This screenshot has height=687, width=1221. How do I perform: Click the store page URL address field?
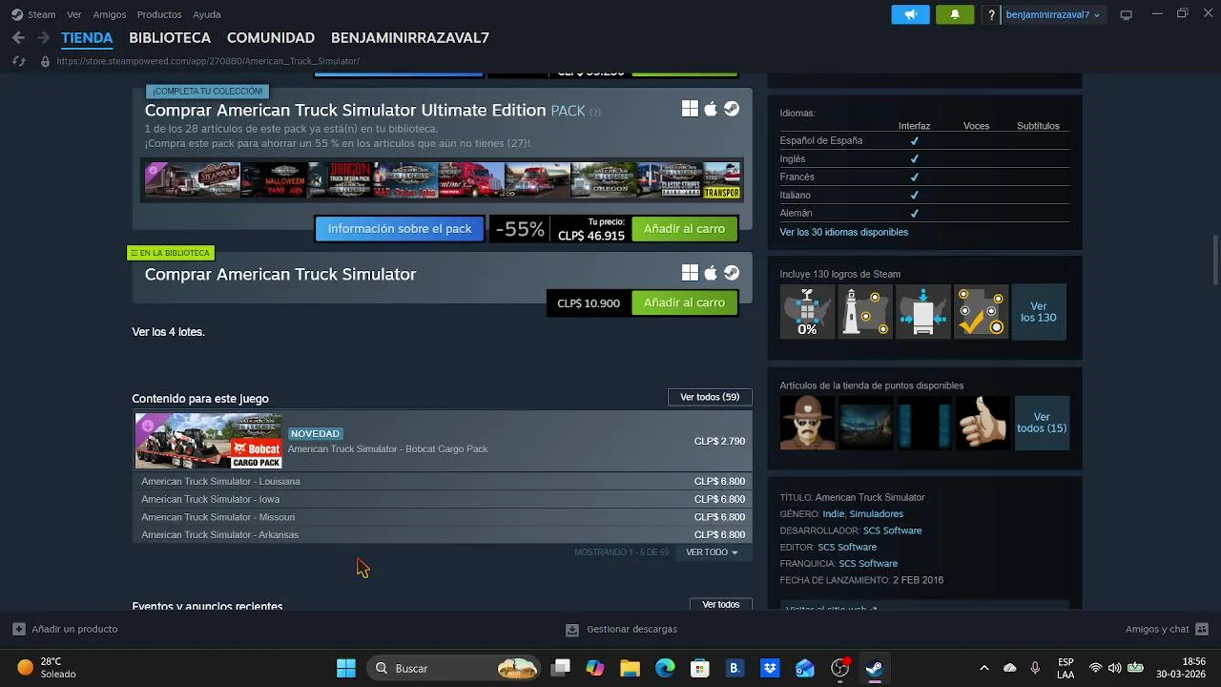point(208,61)
